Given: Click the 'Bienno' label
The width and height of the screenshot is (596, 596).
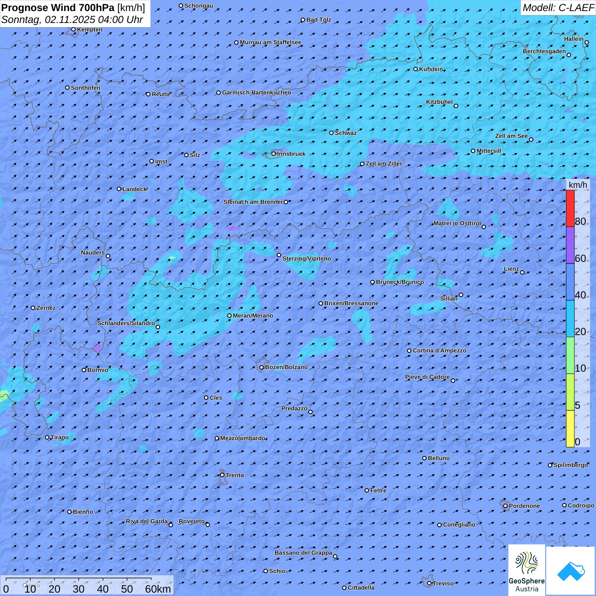Looking at the screenshot, I should (x=83, y=512).
